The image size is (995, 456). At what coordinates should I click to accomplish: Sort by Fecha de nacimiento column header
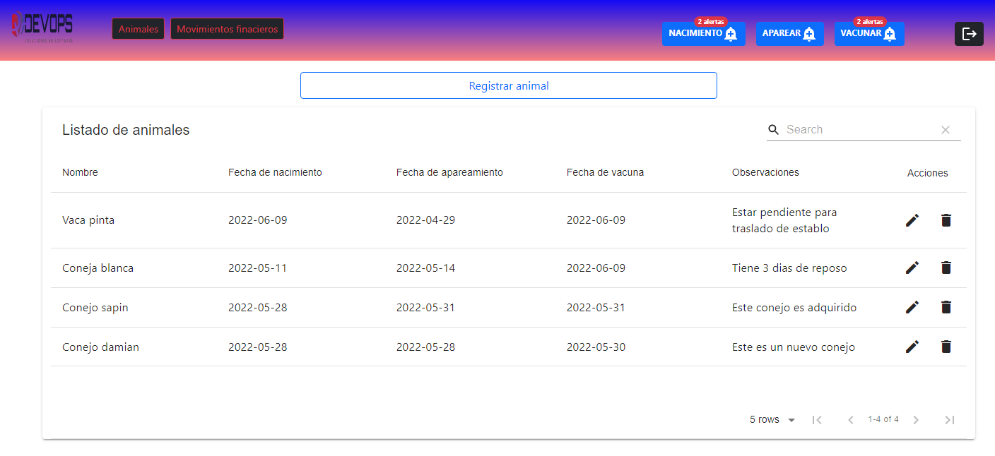(x=275, y=173)
